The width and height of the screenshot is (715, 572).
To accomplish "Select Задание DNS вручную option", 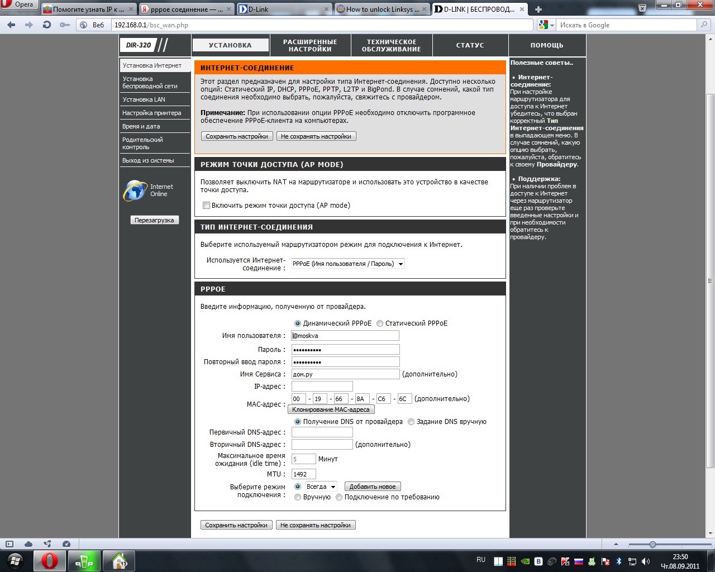I will click(411, 422).
